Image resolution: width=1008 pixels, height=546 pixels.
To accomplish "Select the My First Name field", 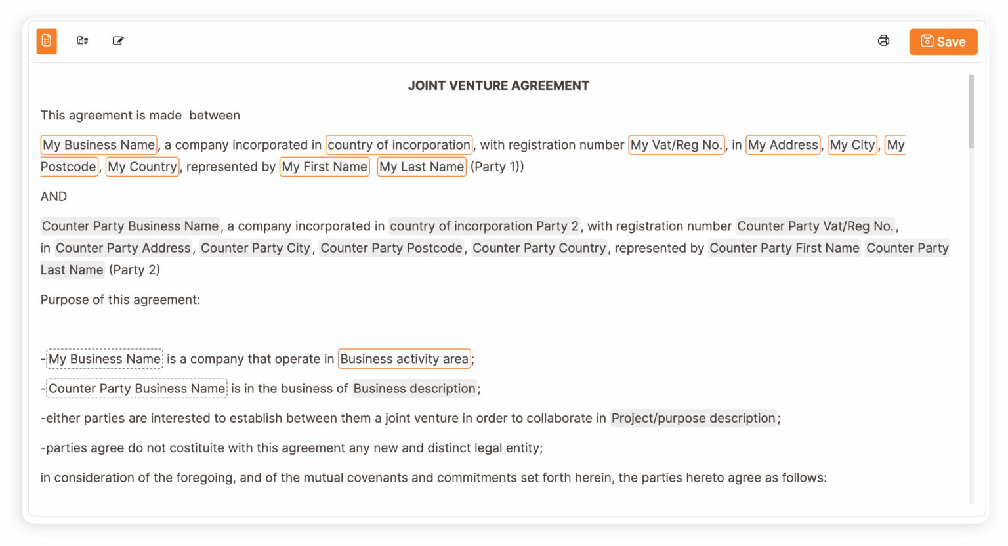I will [324, 167].
